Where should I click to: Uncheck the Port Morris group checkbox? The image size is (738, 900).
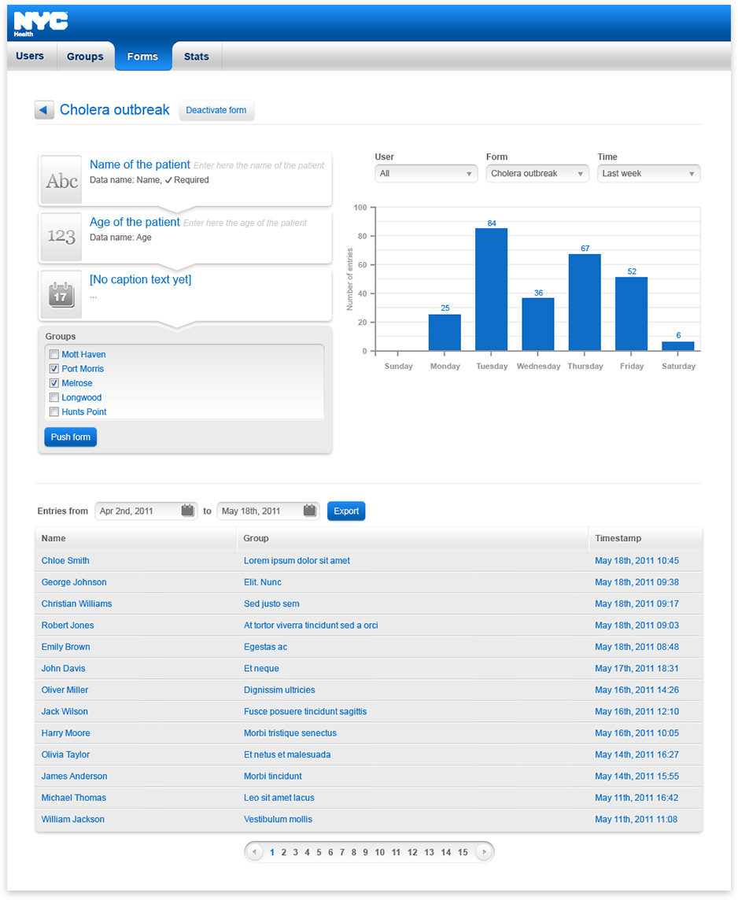pyautogui.click(x=54, y=368)
